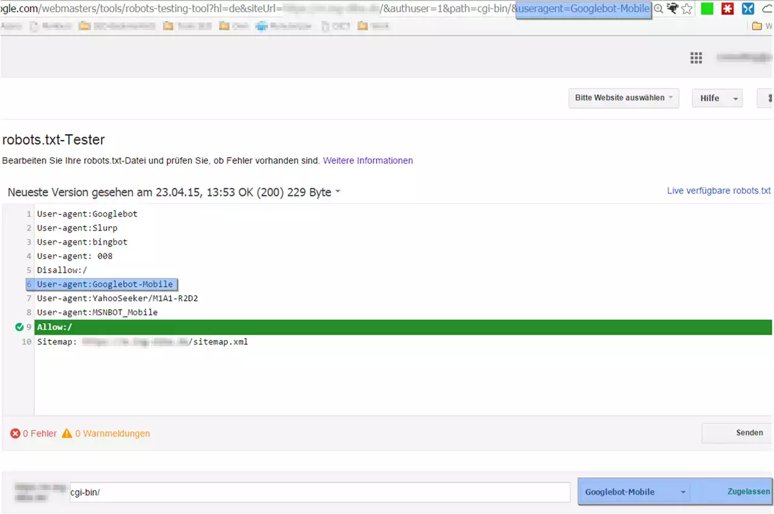Click the red asterisk extension icon
The height and width of the screenshot is (514, 774).
pyautogui.click(x=727, y=9)
